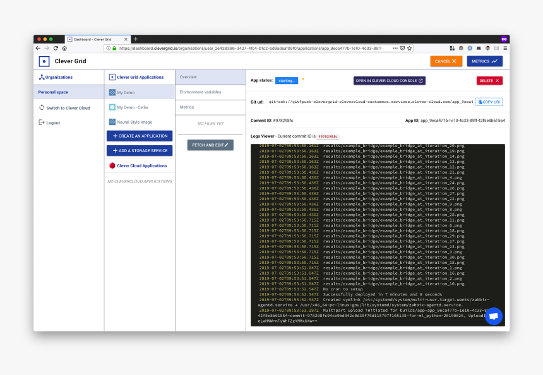Image resolution: width=543 pixels, height=375 pixels.
Task: Click the Logout exit icon
Action: 42,122
